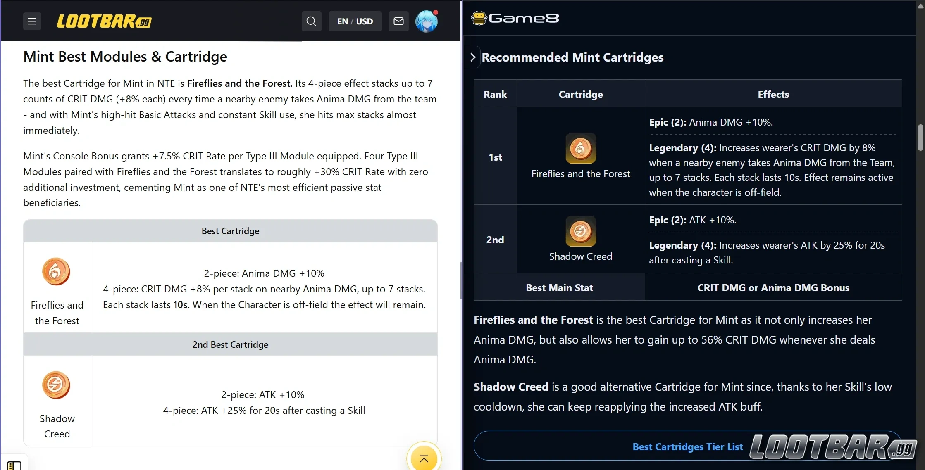This screenshot has width=925, height=470.
Task: Click the Game8 page scrollbar thumb
Action: 920,138
